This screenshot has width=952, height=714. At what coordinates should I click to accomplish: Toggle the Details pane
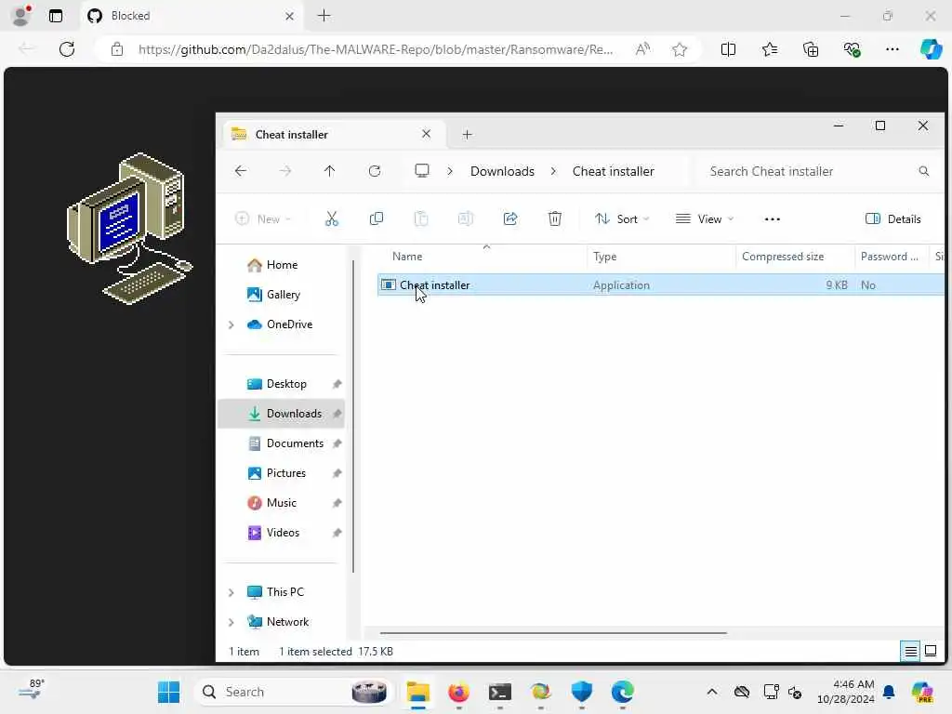click(x=892, y=219)
